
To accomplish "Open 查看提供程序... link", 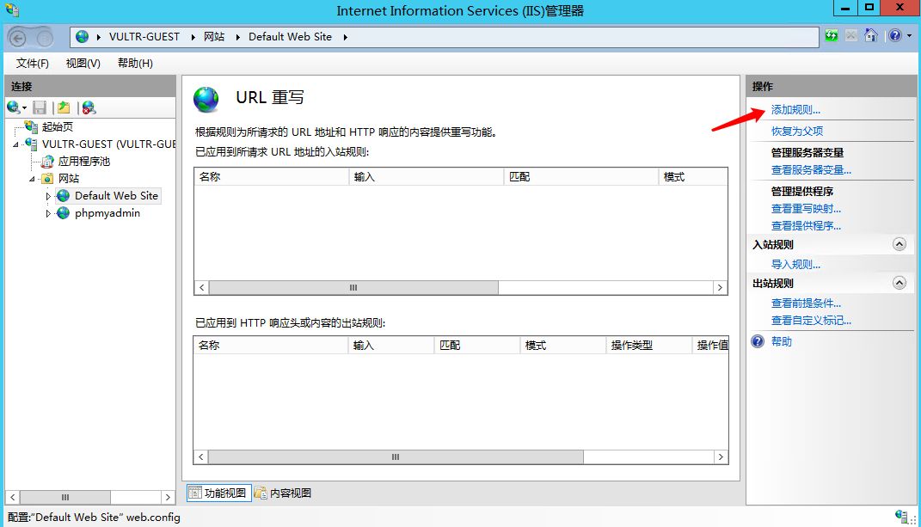I will (x=806, y=225).
